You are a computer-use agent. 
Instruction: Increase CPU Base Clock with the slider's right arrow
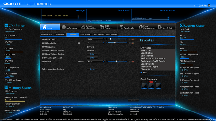pos(127,39)
